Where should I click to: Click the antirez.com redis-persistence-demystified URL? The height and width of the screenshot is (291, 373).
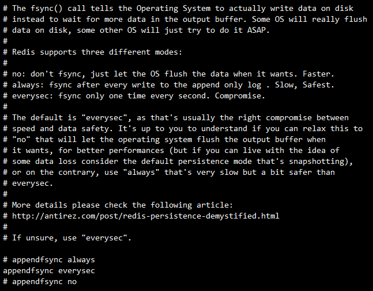coord(146,216)
